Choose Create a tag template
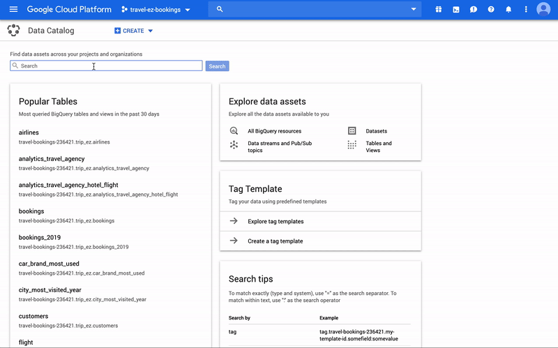This screenshot has width=558, height=348. pos(275,241)
